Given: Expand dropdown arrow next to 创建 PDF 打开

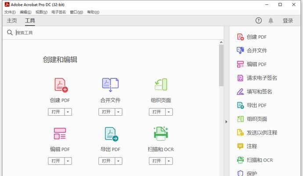Looking at the screenshot, I should 68,112.
